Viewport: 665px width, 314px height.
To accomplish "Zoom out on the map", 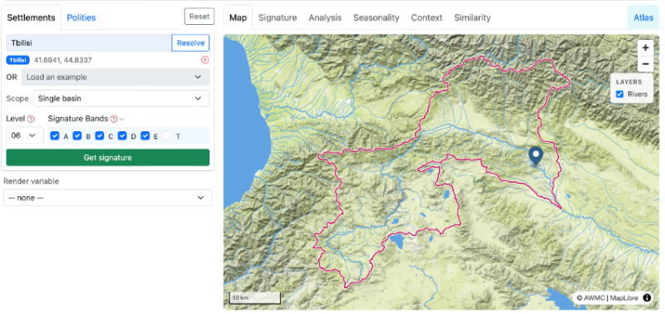I will 645,64.
